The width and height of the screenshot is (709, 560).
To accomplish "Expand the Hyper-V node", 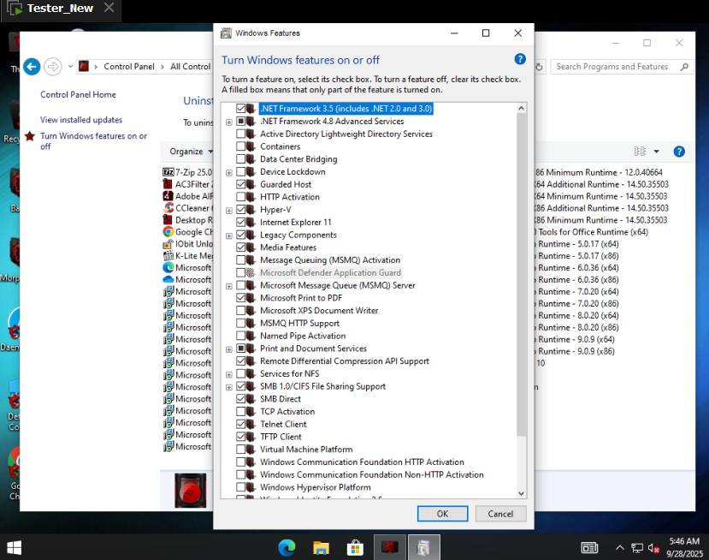I will (229, 211).
